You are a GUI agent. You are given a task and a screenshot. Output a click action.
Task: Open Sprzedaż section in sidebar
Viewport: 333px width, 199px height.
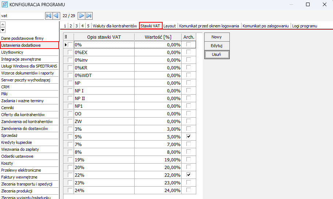click(29, 135)
